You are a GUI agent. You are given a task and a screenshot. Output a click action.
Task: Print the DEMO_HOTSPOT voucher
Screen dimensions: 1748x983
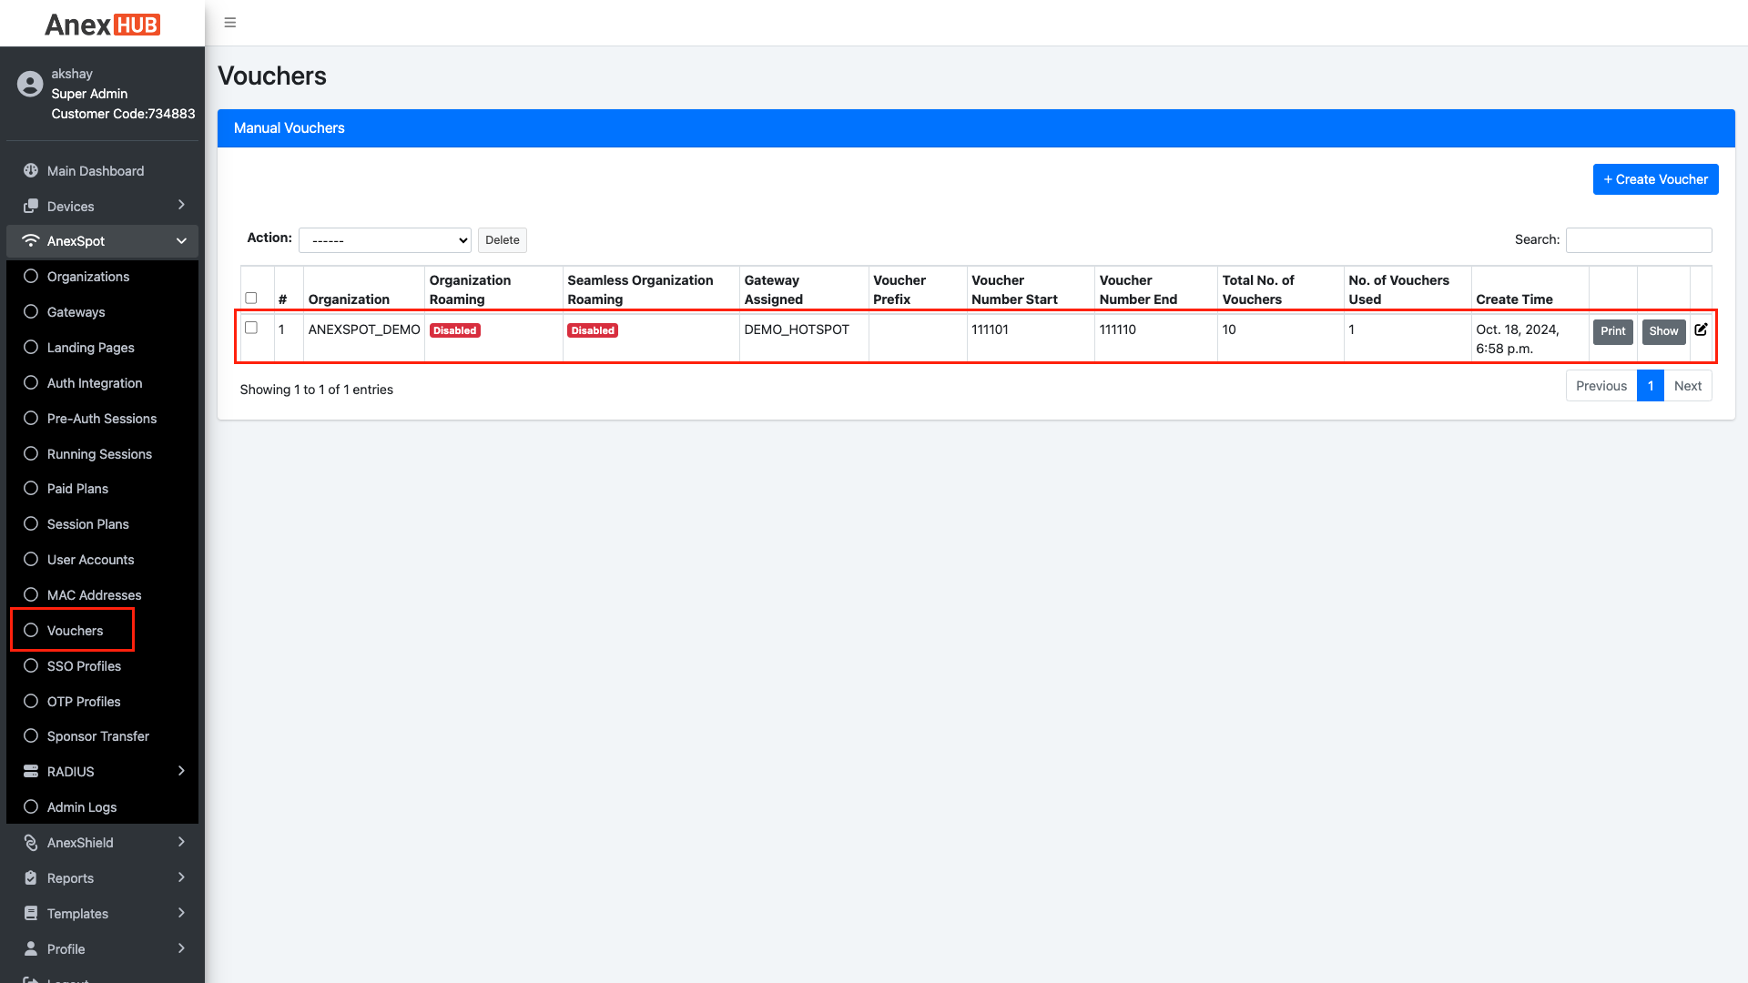[1612, 331]
